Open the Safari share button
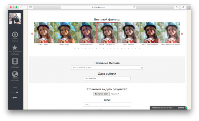199x121 pixels. point(177,7)
